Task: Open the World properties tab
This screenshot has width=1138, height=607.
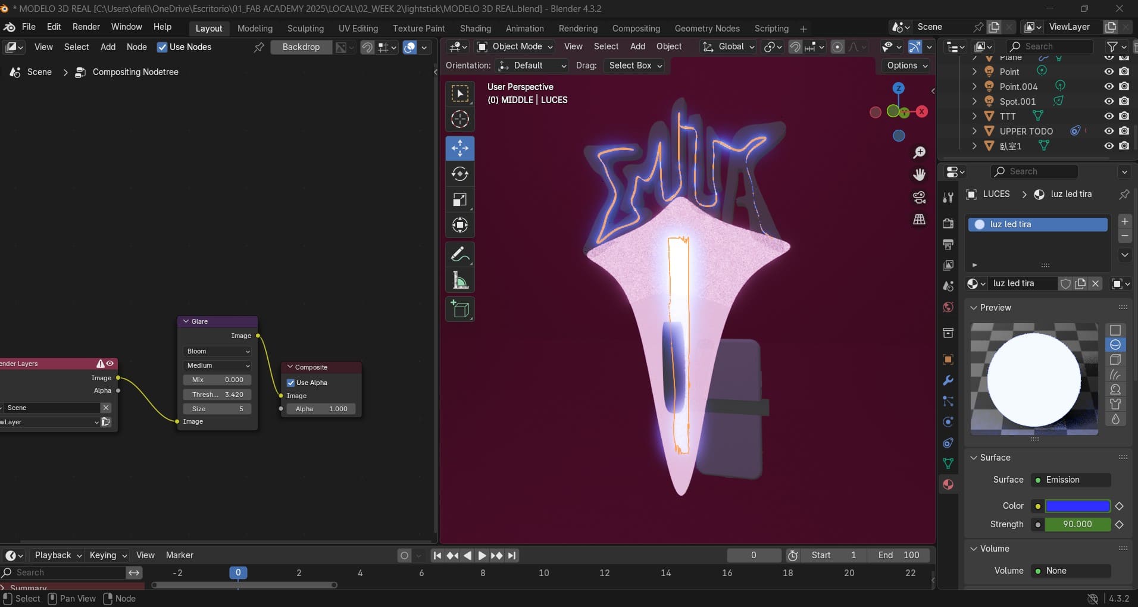Action: 948,307
